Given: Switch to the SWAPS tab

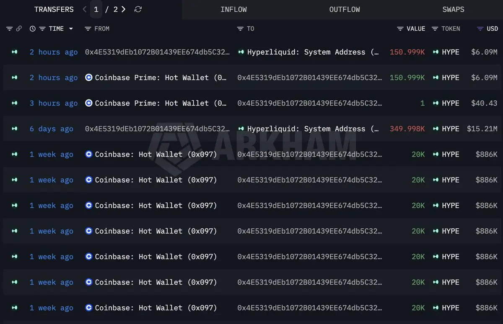Looking at the screenshot, I should coord(453,9).
